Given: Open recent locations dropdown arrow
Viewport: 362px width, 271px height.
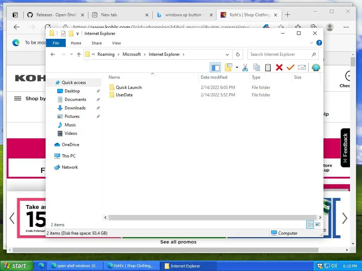Looking at the screenshot, I should click(x=71, y=54).
